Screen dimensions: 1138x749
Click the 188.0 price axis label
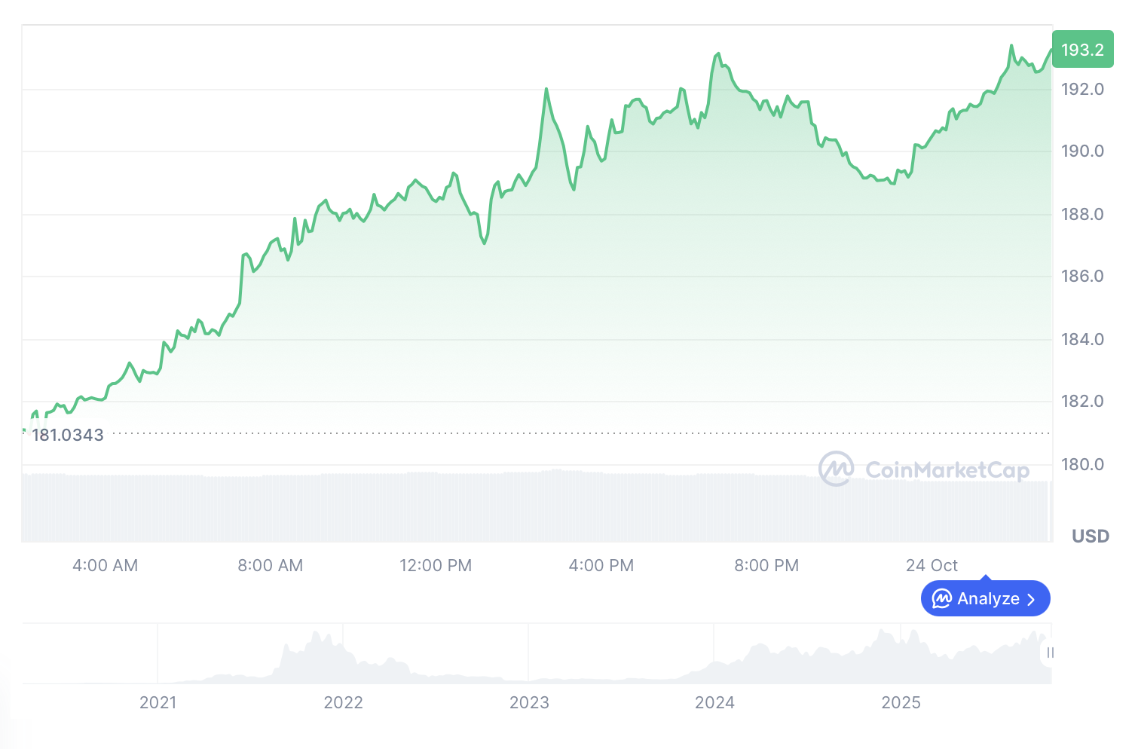point(1082,214)
